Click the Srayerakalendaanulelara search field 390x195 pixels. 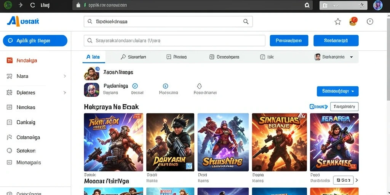(x=174, y=40)
